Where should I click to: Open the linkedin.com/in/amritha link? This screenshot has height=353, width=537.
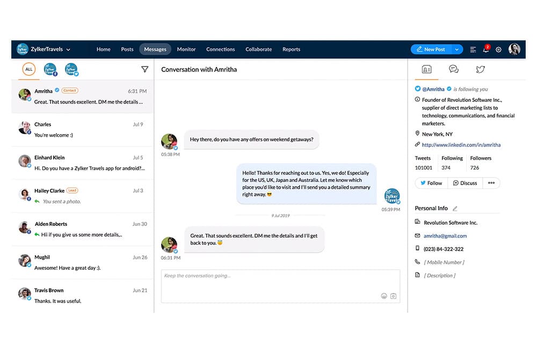tap(461, 145)
